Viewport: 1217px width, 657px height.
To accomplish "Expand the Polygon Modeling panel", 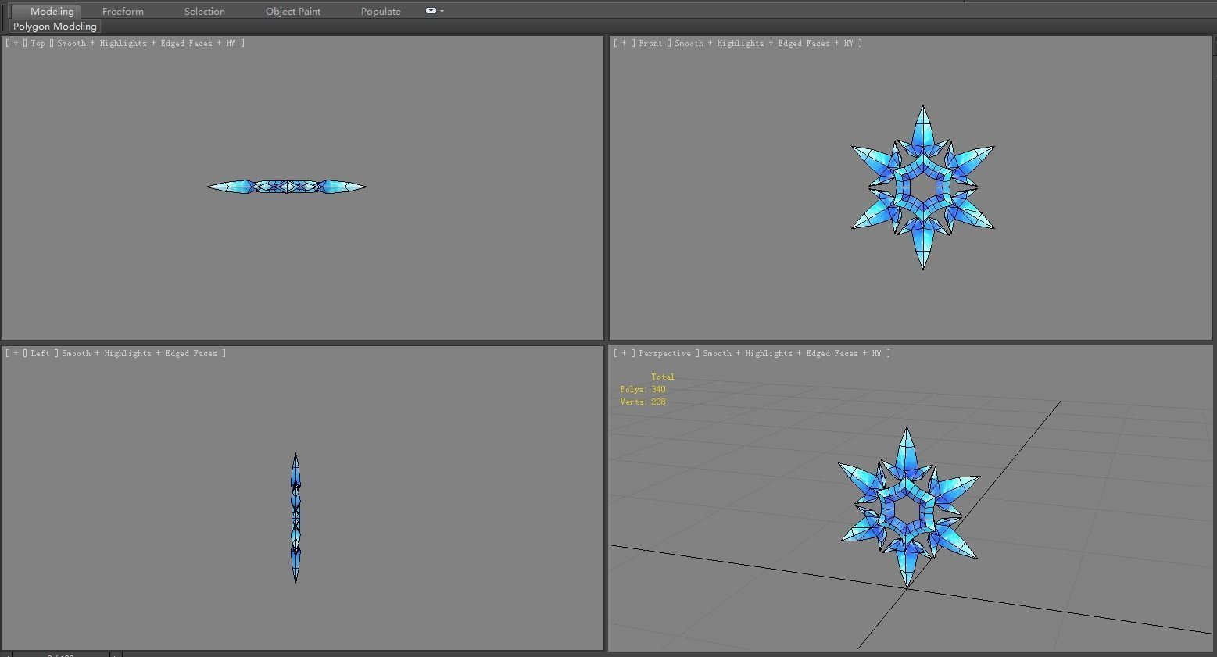I will click(x=55, y=26).
